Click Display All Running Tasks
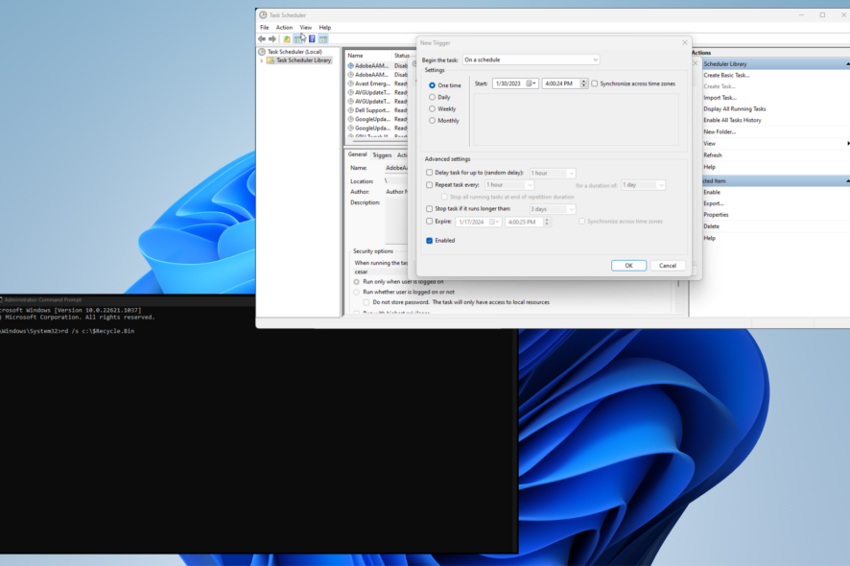Viewport: 850px width, 566px height. 735,109
